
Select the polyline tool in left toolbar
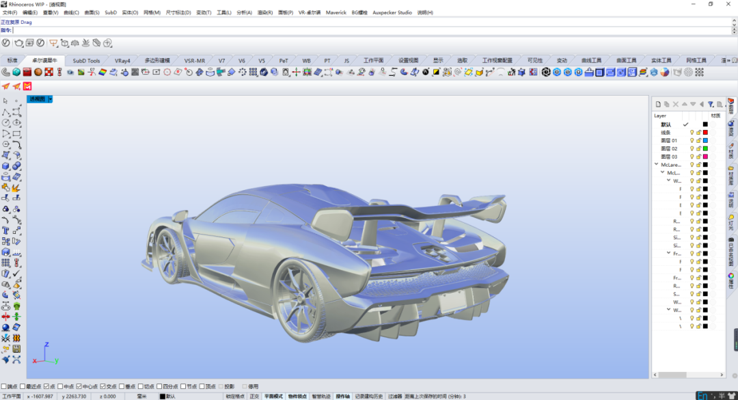tap(5, 111)
